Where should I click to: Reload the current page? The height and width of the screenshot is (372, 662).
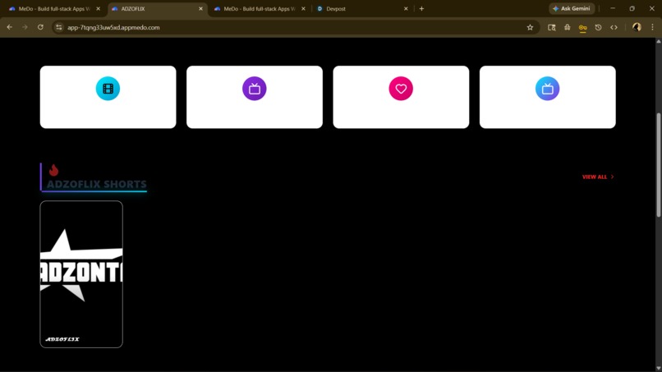[x=40, y=27]
